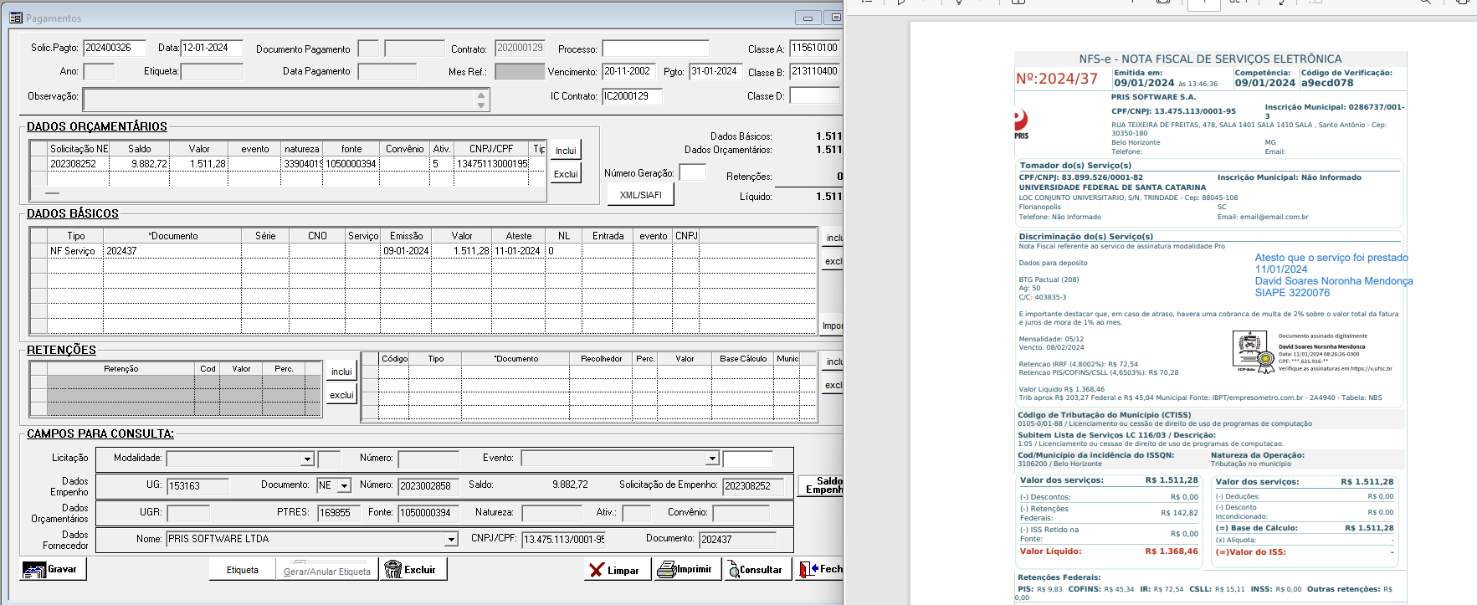Image resolution: width=1477 pixels, height=605 pixels.
Task: Click the NFS-e title in the PDF window
Action: click(1210, 59)
